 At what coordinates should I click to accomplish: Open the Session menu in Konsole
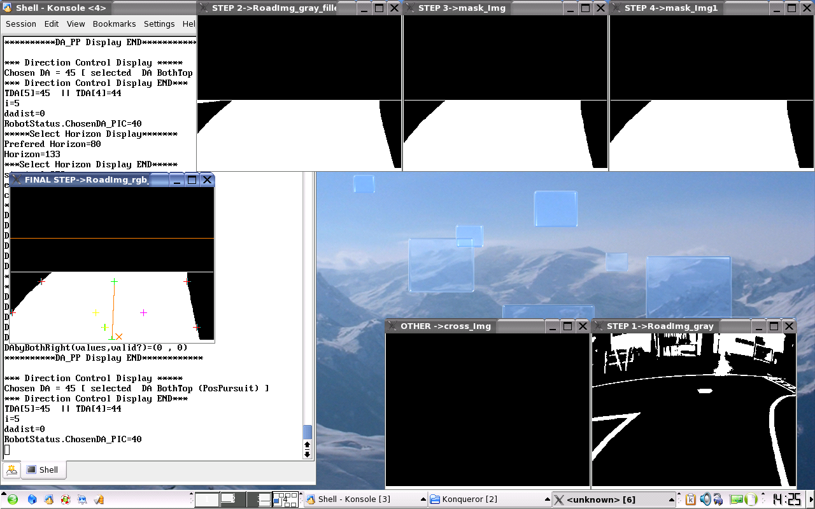pos(21,24)
